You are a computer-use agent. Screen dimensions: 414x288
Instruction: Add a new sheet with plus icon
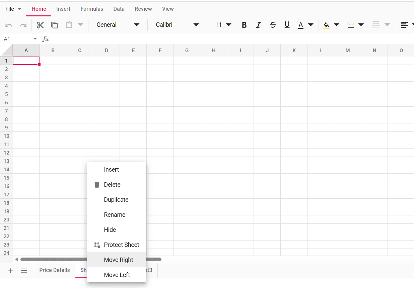pyautogui.click(x=10, y=271)
